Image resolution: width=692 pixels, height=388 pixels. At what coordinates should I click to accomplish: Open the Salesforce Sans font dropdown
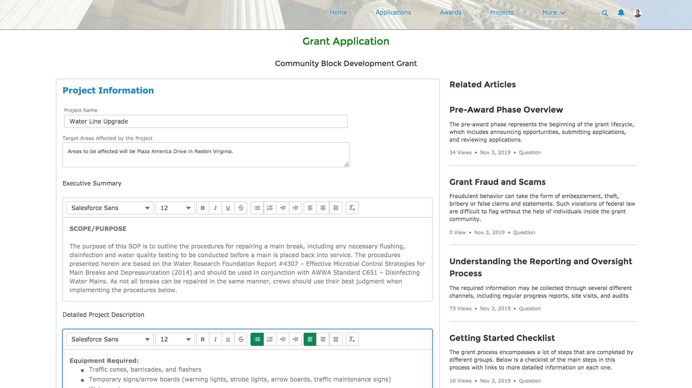[x=109, y=208]
